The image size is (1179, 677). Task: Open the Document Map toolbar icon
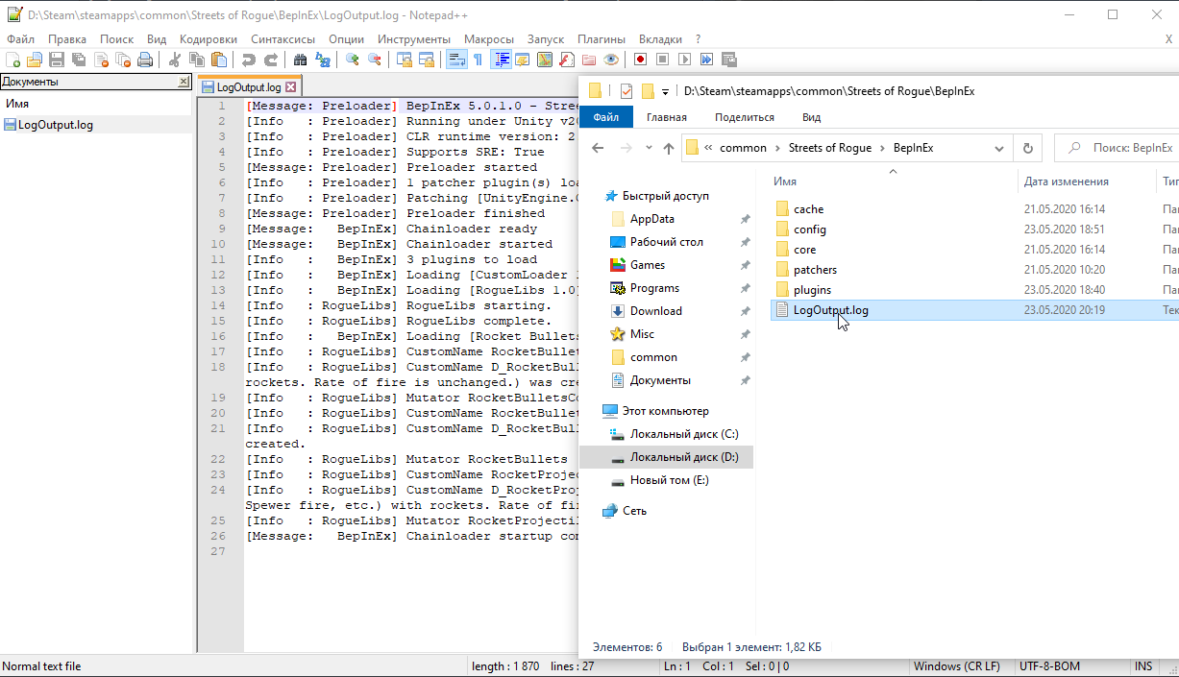pos(545,60)
